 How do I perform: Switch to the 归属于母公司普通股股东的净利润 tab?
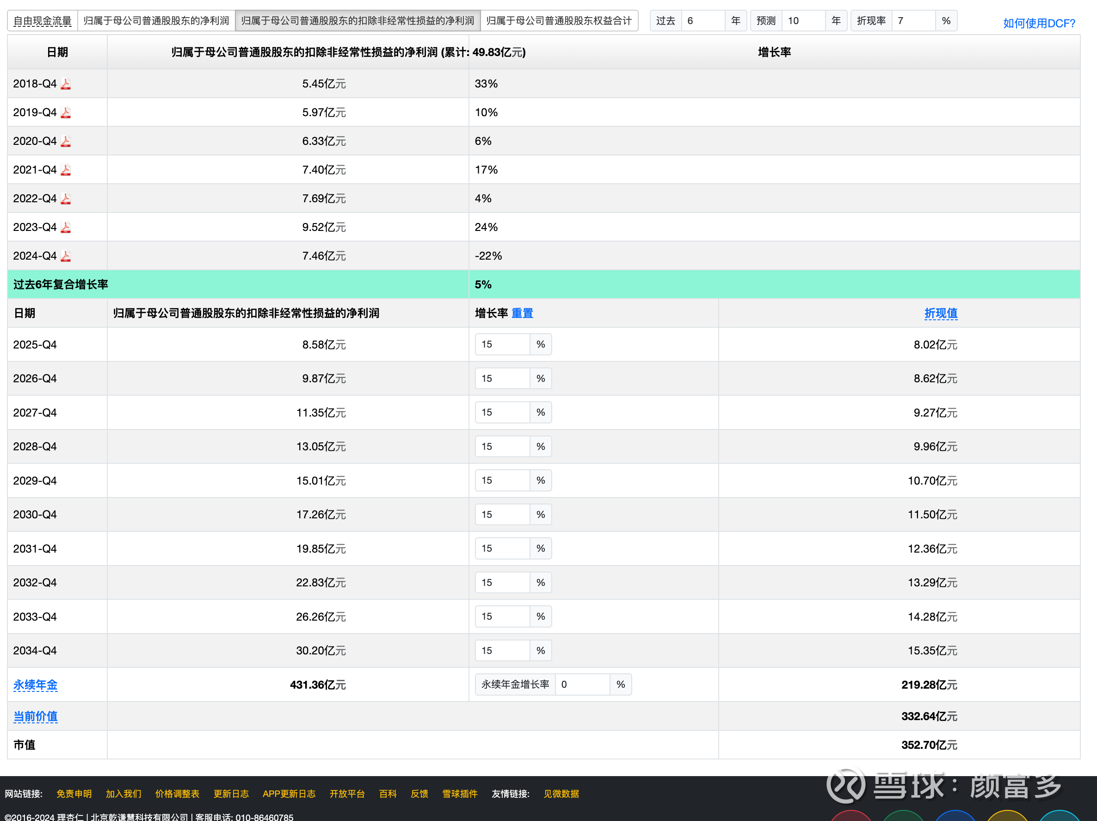pos(156,21)
